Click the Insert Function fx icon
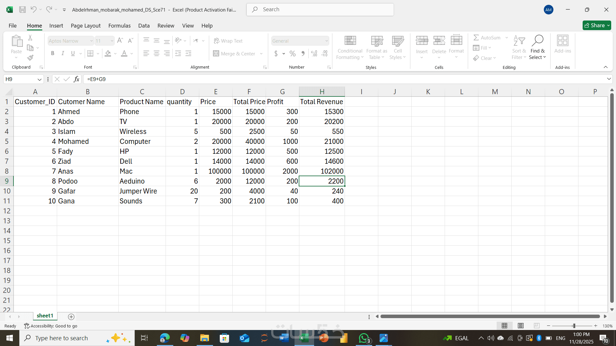 (76, 79)
